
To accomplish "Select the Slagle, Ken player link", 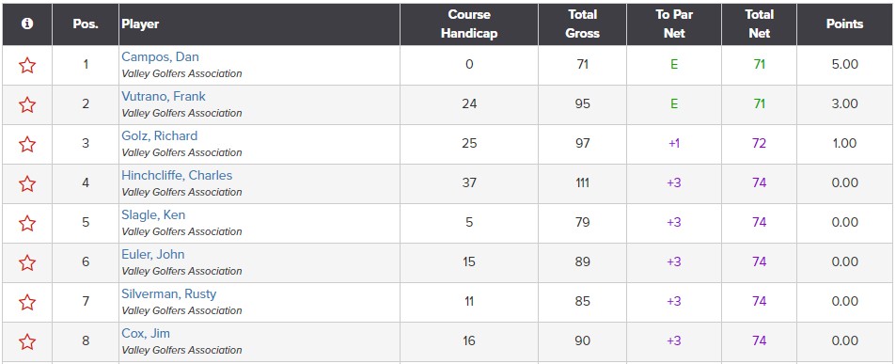I will tap(153, 214).
